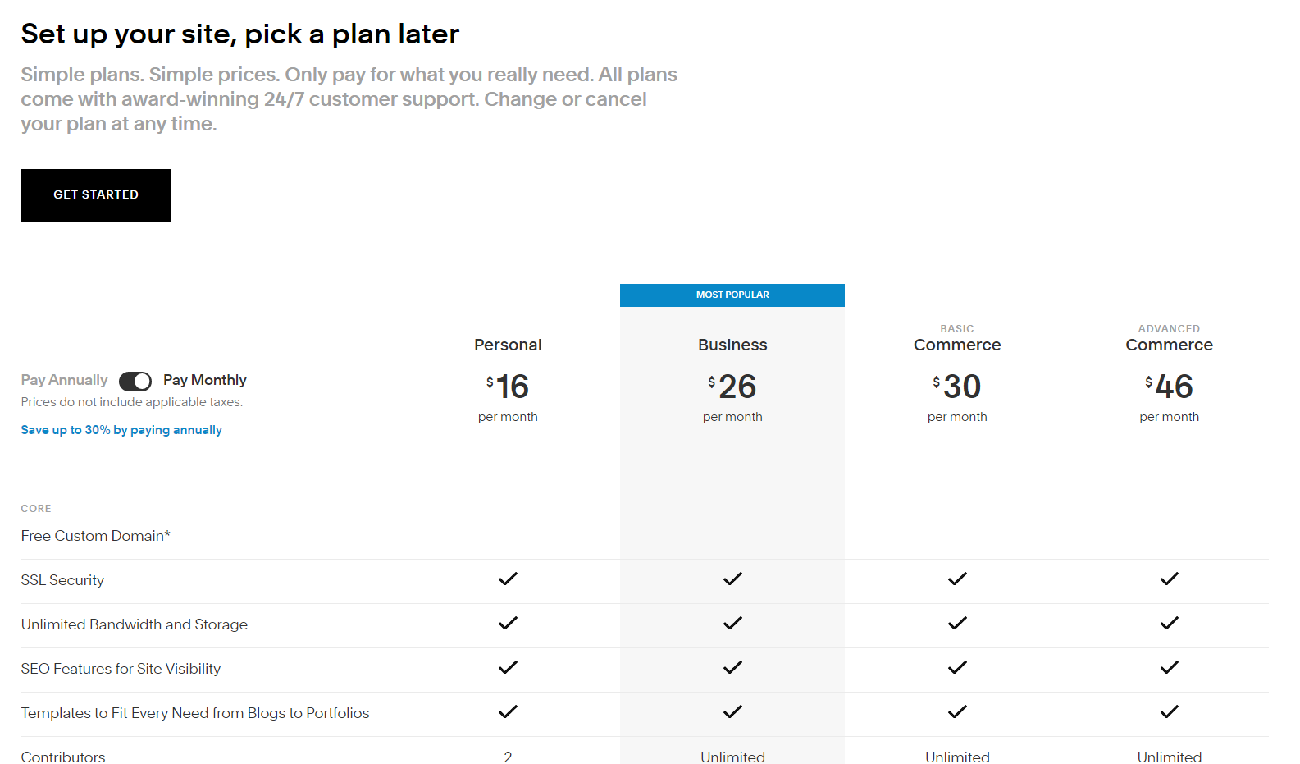Screen dimensions: 1300x764
Task: Toggle the Pay Annually/Monthly switch
Action: (135, 381)
